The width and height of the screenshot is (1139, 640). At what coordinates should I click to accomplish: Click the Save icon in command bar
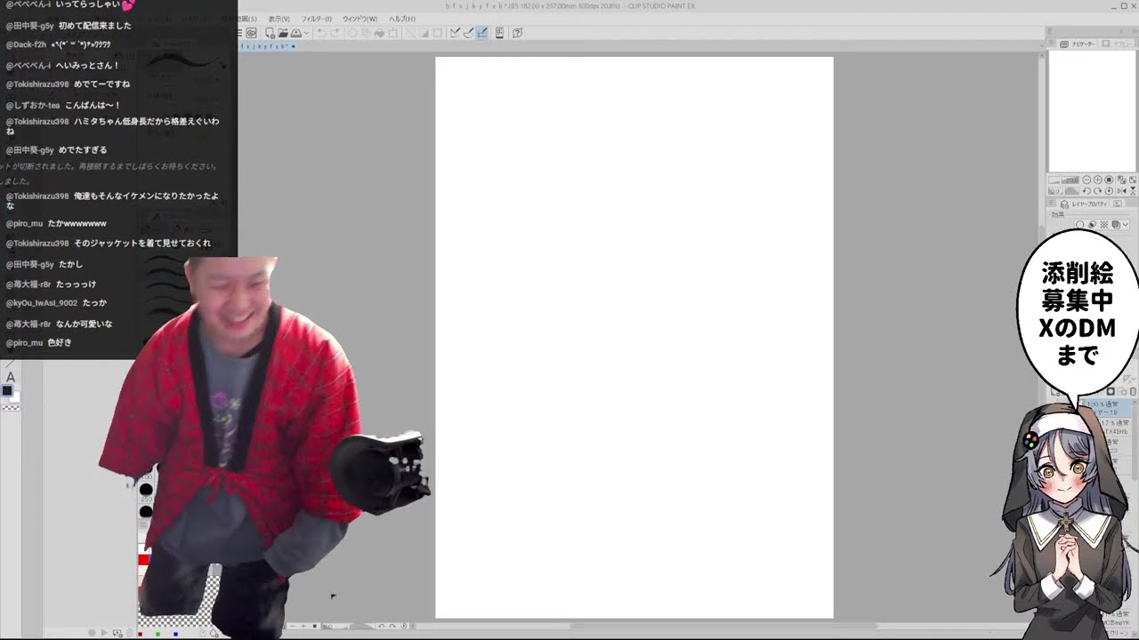coord(295,33)
